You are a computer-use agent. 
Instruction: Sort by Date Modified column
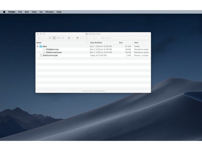(103, 43)
